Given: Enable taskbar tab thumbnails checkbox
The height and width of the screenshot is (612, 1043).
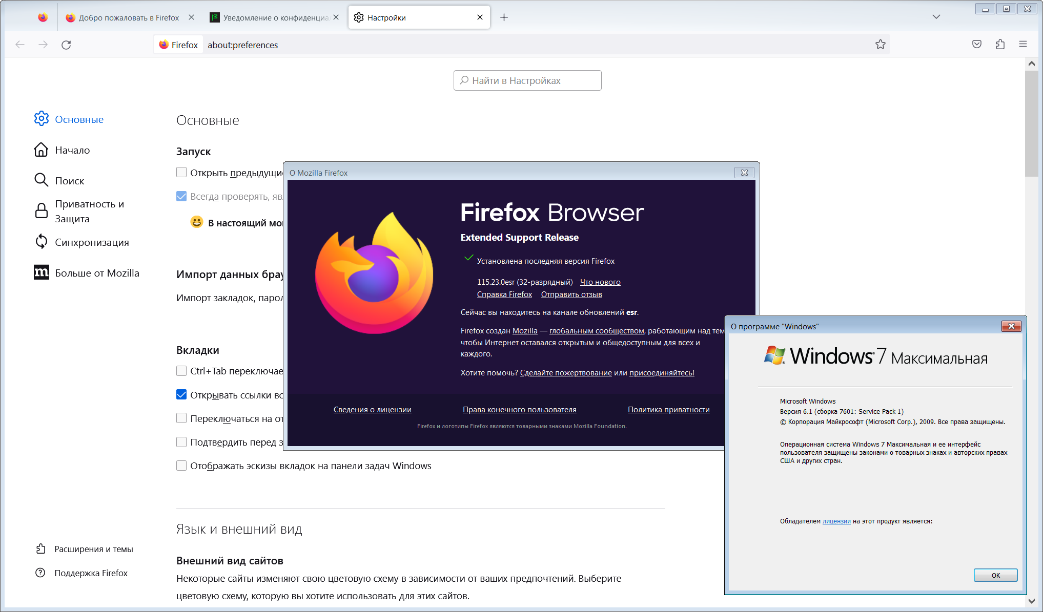Looking at the screenshot, I should coord(181,466).
